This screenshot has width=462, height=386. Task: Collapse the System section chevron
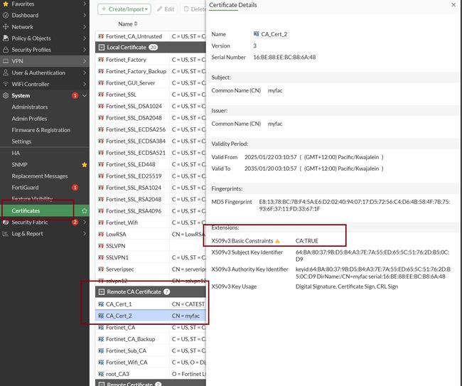point(85,95)
